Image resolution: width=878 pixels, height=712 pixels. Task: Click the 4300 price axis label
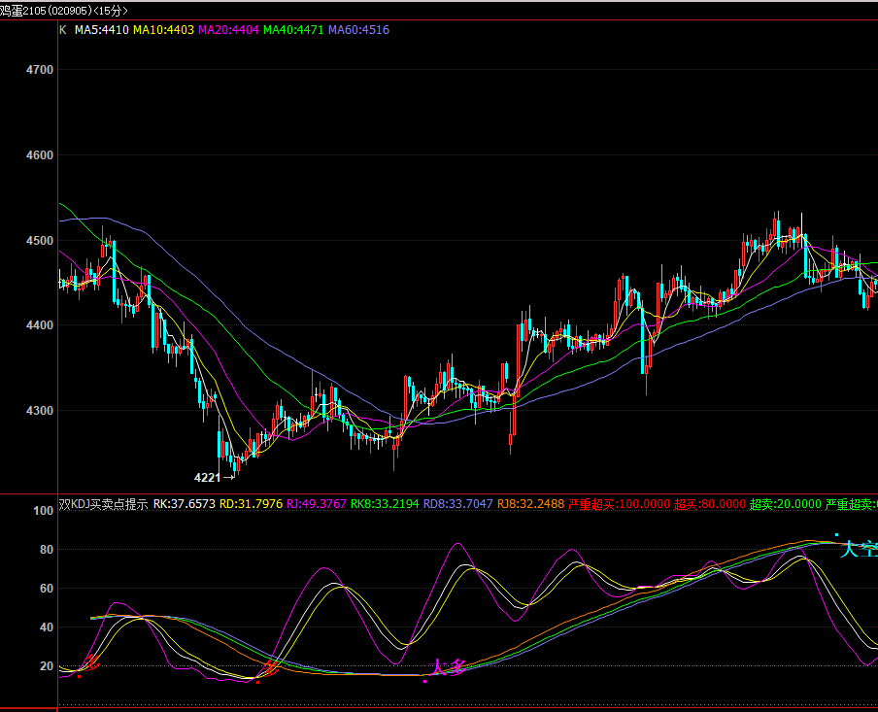pos(40,411)
